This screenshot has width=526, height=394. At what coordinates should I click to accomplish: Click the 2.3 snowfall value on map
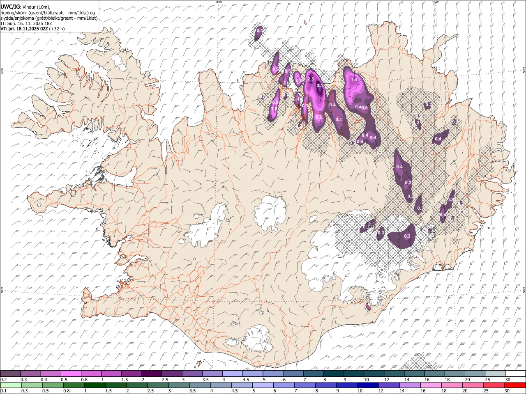310,79
